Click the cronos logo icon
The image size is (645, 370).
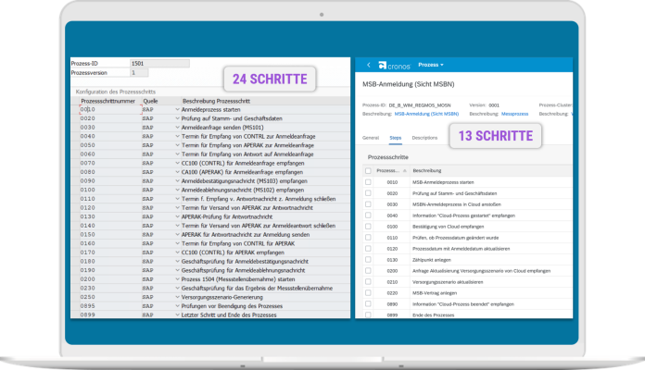tap(383, 66)
